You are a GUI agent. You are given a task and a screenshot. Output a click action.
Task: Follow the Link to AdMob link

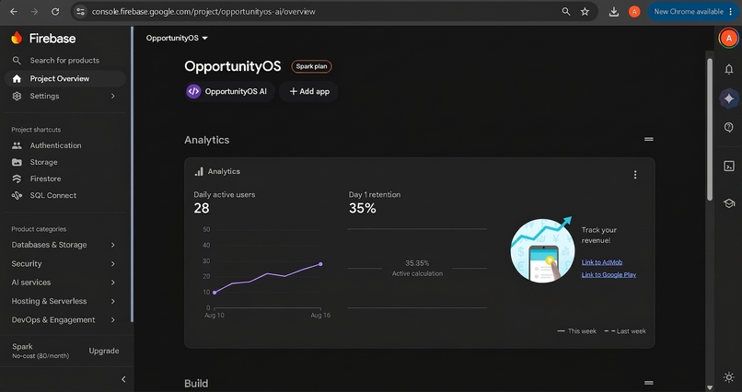602,262
